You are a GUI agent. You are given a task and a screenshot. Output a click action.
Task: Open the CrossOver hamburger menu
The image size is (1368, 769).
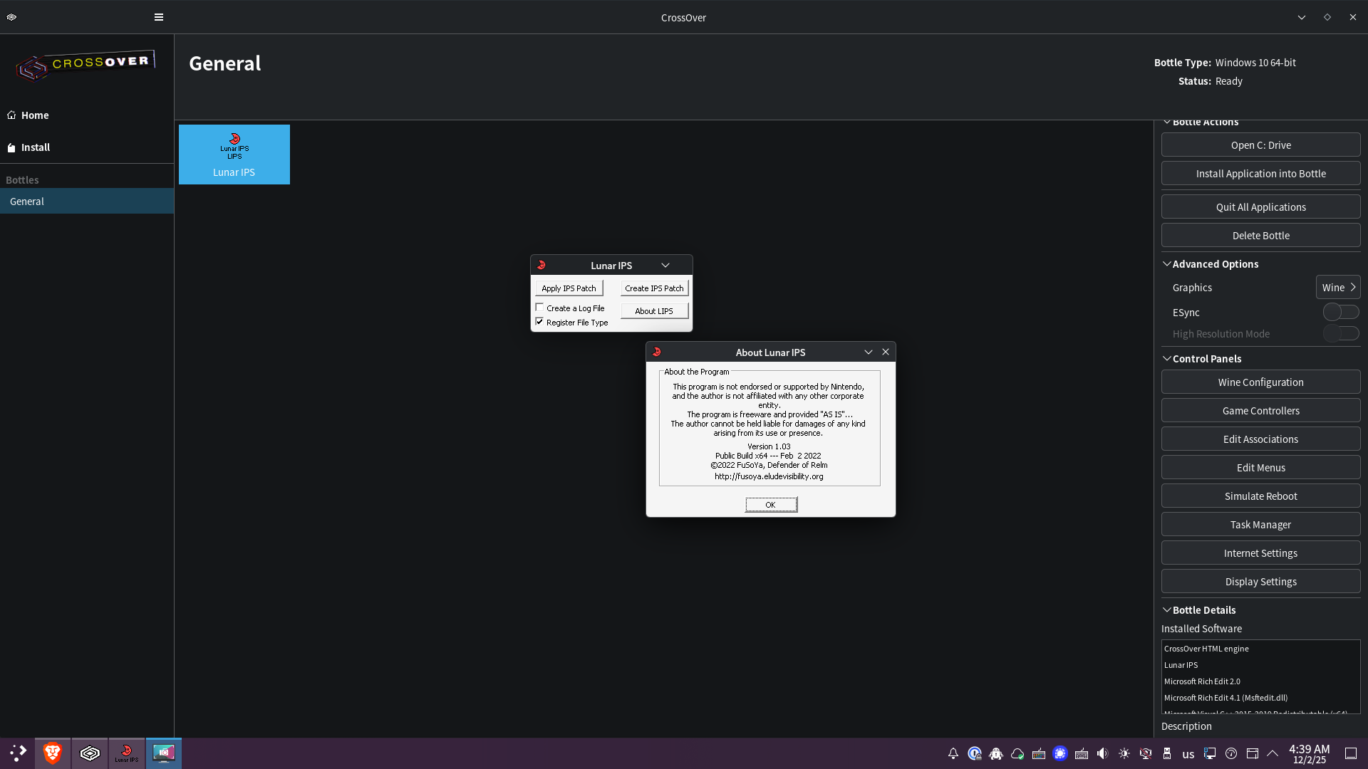pyautogui.click(x=159, y=17)
